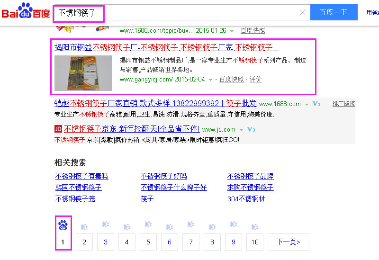This screenshot has height=260, width=379.
Task: Click the JD red icon
Action: click(58, 129)
